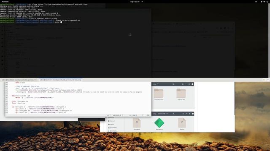Viewport: 270px width, 151px height.
Task: Open the menu icon in upper file manager
Action: tap(189, 84)
